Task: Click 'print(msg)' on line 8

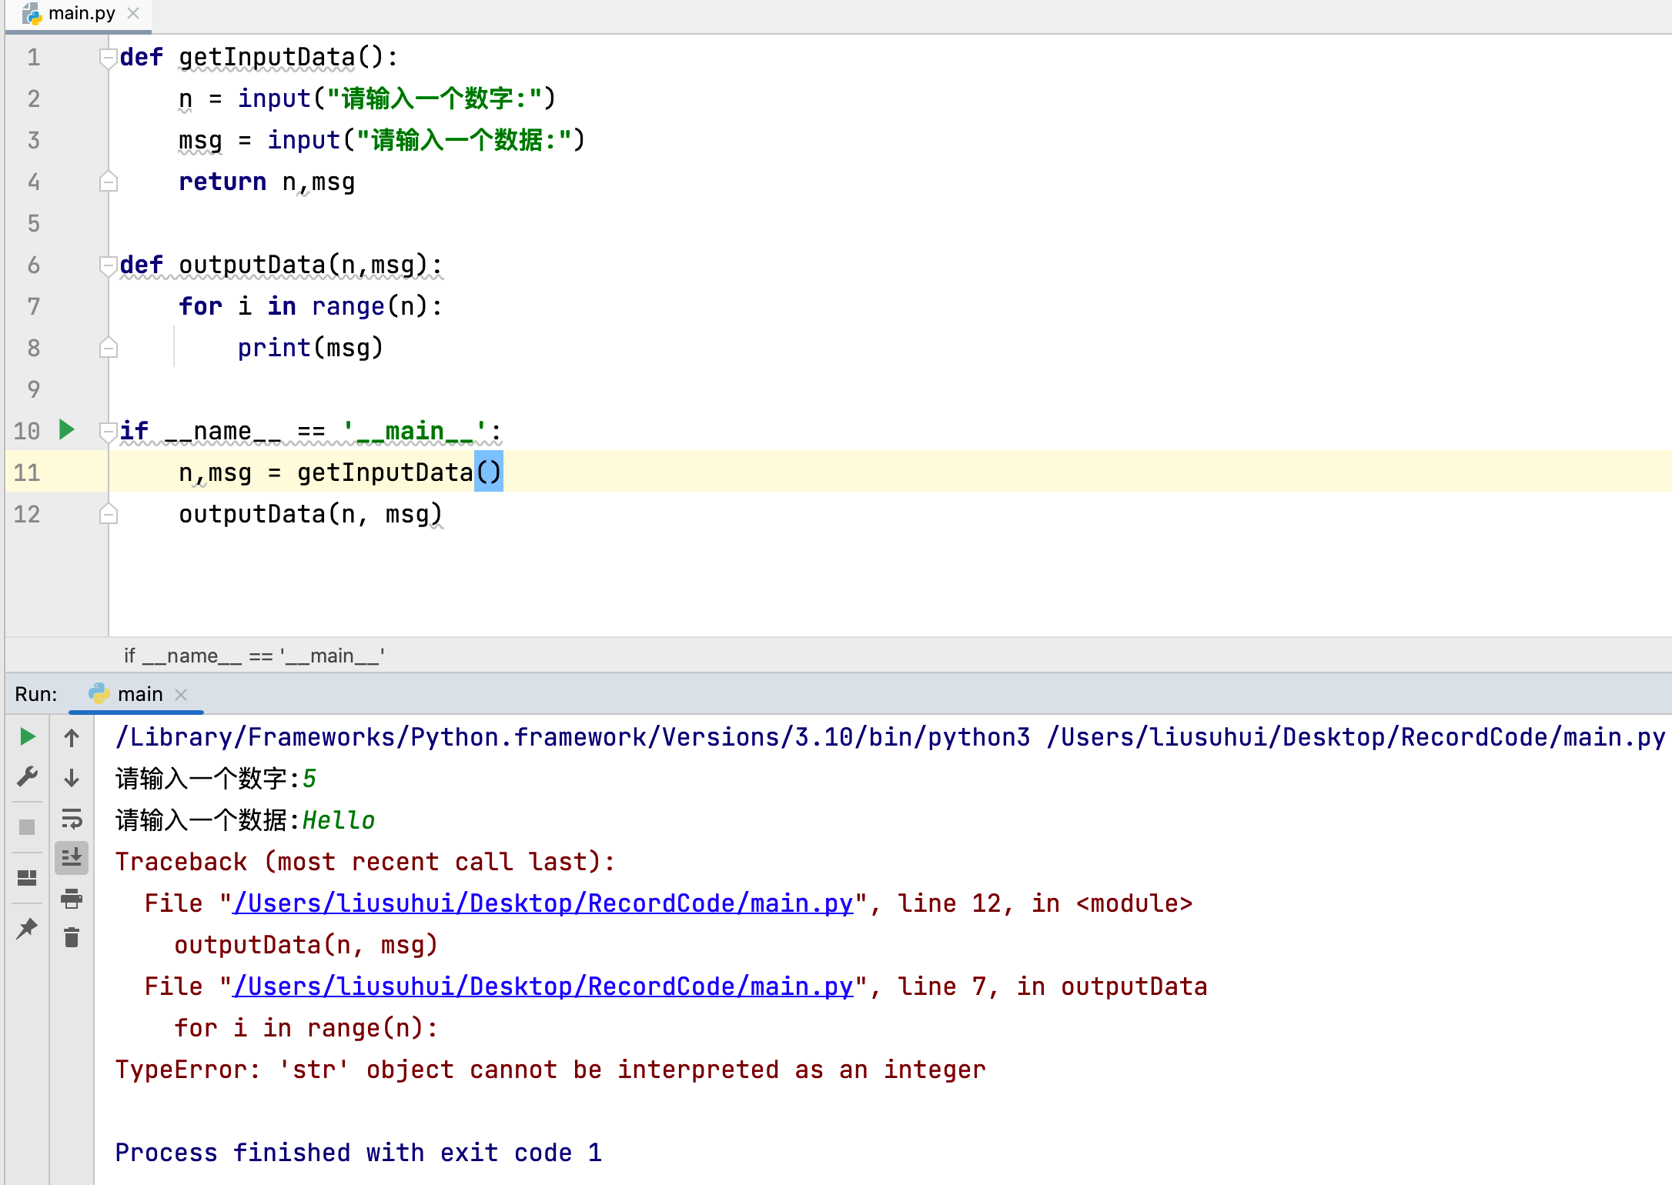Action: coord(310,349)
